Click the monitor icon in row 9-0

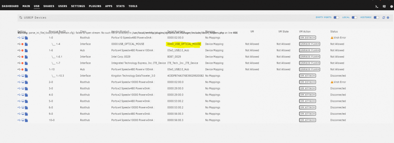22,114
